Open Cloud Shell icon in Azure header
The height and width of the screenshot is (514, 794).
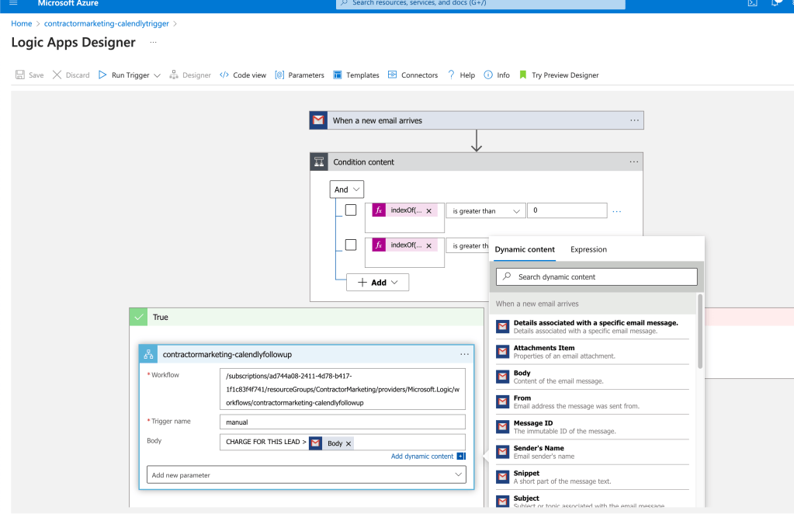click(x=753, y=3)
